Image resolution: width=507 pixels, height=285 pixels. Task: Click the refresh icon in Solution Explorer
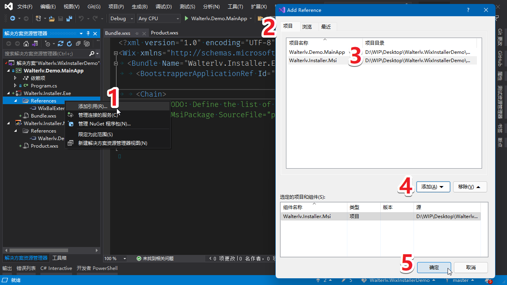coord(69,44)
